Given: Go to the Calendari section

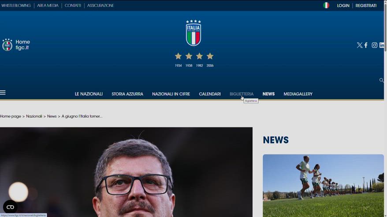Looking at the screenshot, I should click(x=210, y=94).
